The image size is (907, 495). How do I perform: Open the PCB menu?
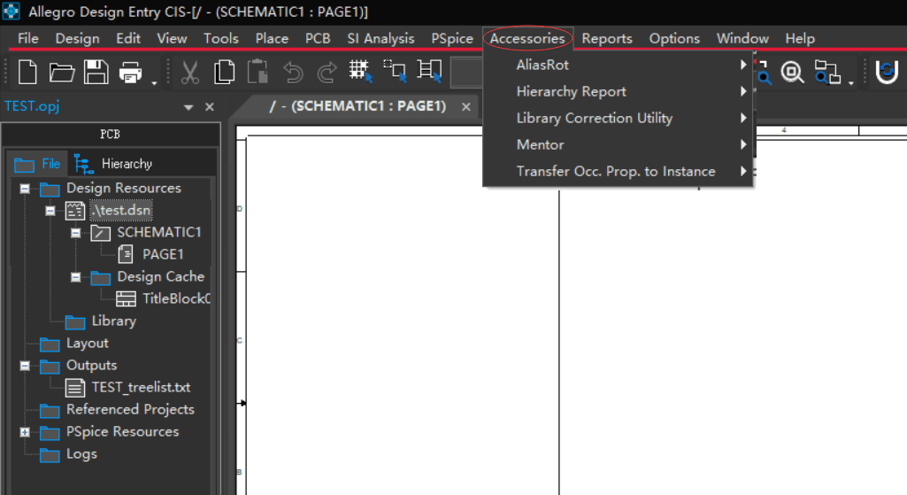tap(318, 38)
